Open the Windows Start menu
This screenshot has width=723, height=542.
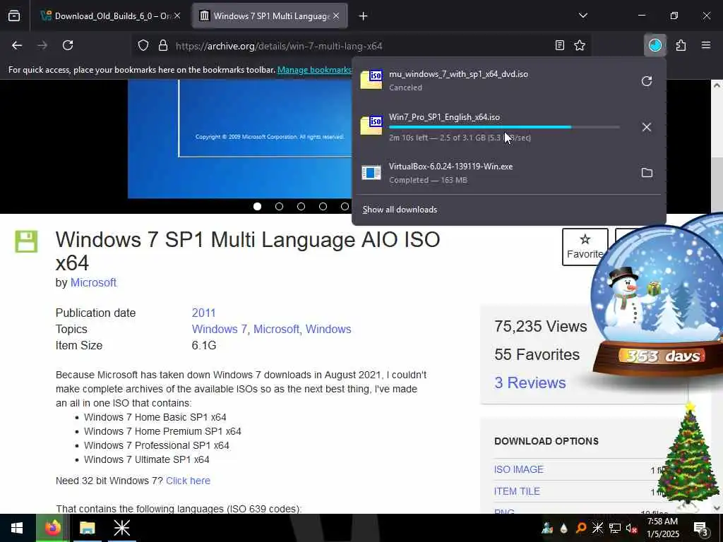(17, 528)
